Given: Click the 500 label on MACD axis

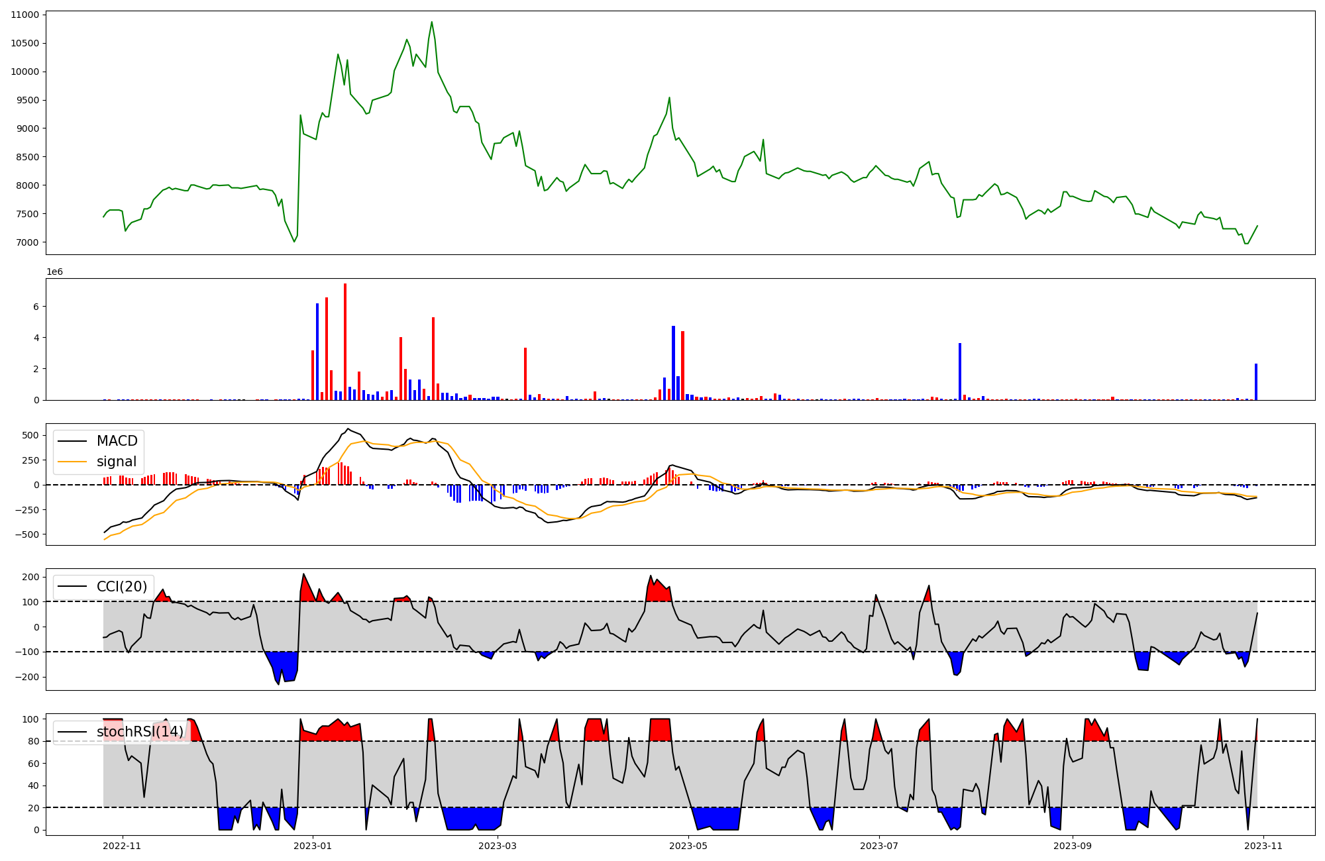Looking at the screenshot, I should [30, 435].
